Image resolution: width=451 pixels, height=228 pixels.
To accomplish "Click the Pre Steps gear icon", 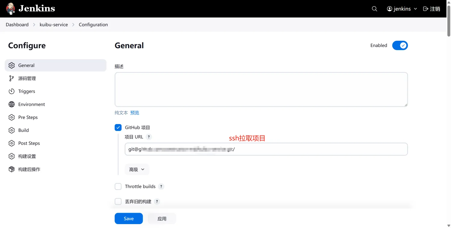I will click(x=11, y=117).
